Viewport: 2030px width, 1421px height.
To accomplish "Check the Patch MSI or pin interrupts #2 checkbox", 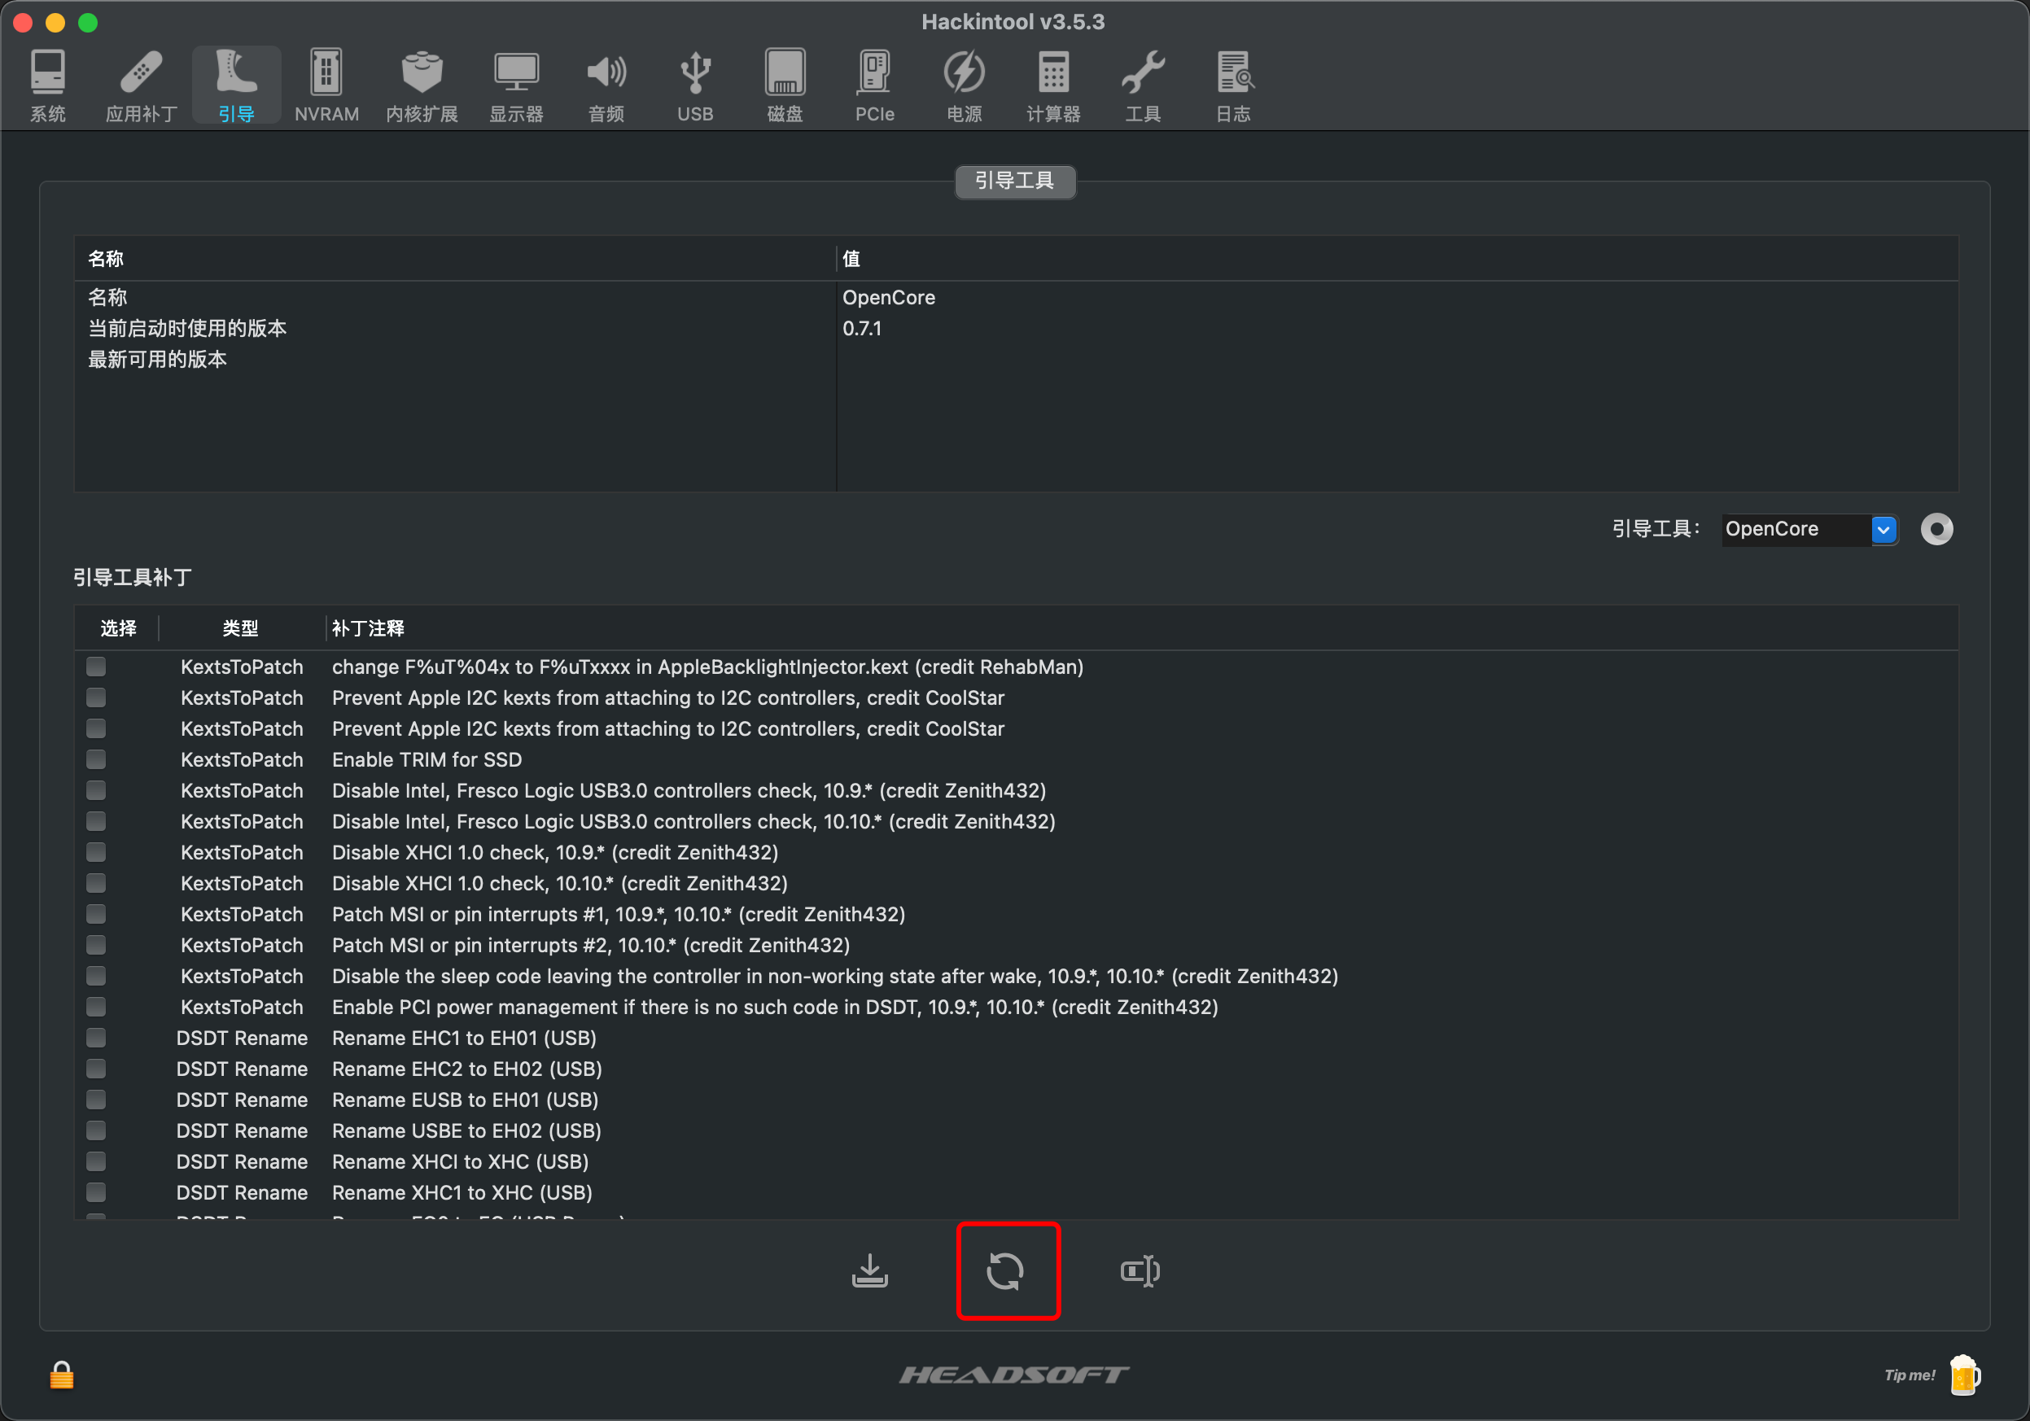I will [x=96, y=944].
